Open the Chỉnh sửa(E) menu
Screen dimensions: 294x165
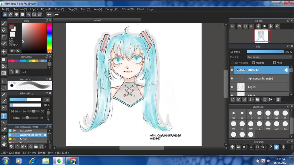(20, 9)
